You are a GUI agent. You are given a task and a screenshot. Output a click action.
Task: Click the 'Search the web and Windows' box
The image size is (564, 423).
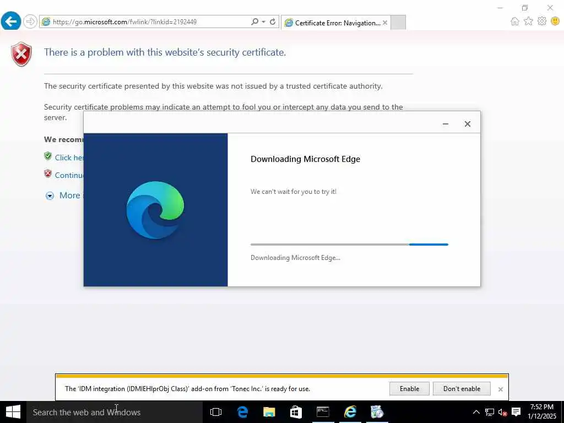click(115, 412)
